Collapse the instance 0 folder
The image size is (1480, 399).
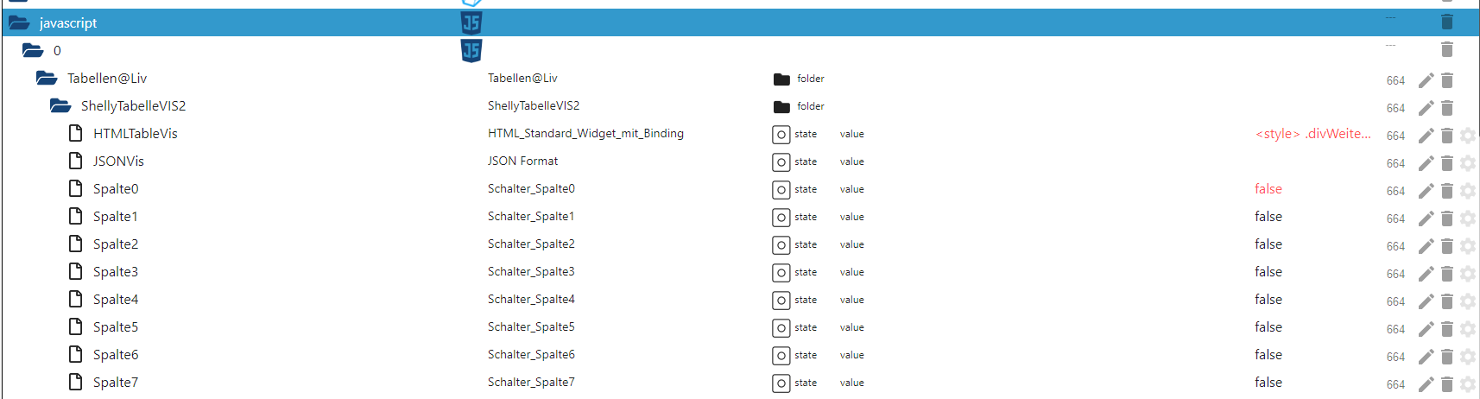coord(33,50)
